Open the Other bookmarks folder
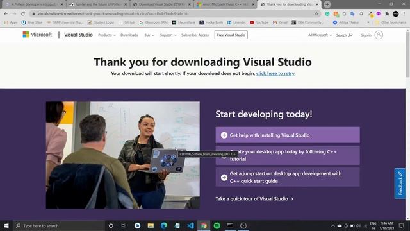Screen dimensions: 410x231 coord(391,22)
